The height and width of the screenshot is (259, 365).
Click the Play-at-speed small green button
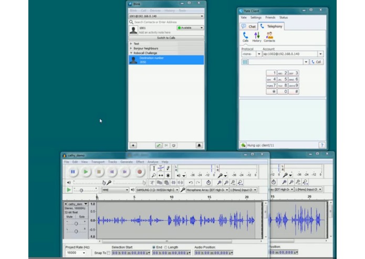pos(69,190)
